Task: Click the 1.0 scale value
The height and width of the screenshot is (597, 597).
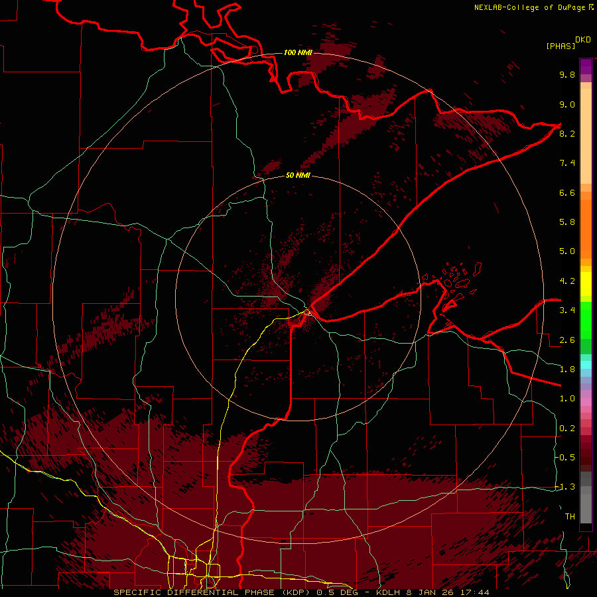Action: coord(567,399)
